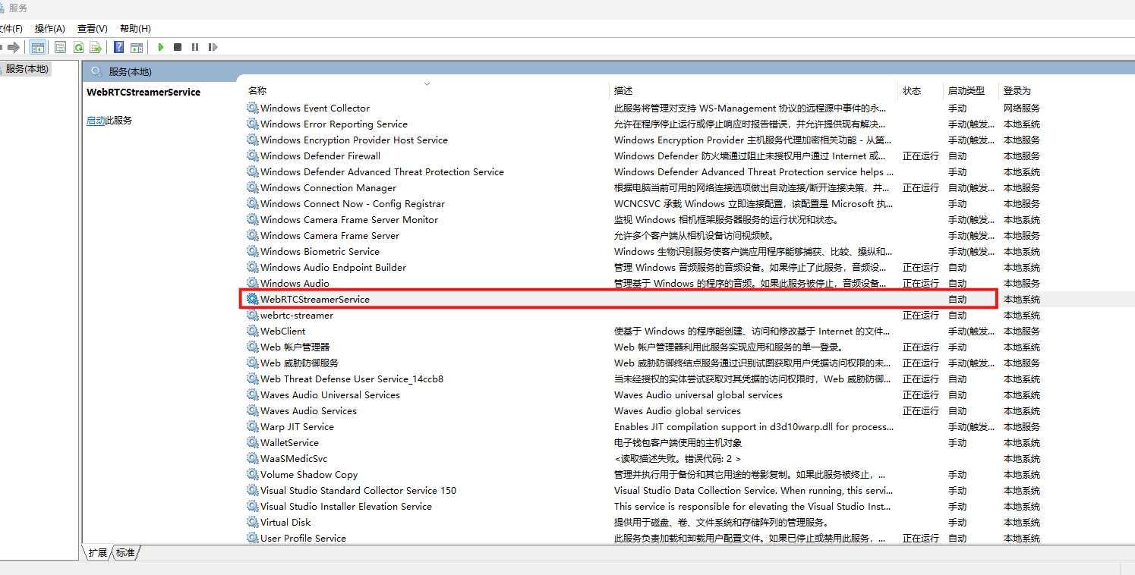Sort services by the 名称 column header
The width and height of the screenshot is (1135, 575).
coord(257,90)
